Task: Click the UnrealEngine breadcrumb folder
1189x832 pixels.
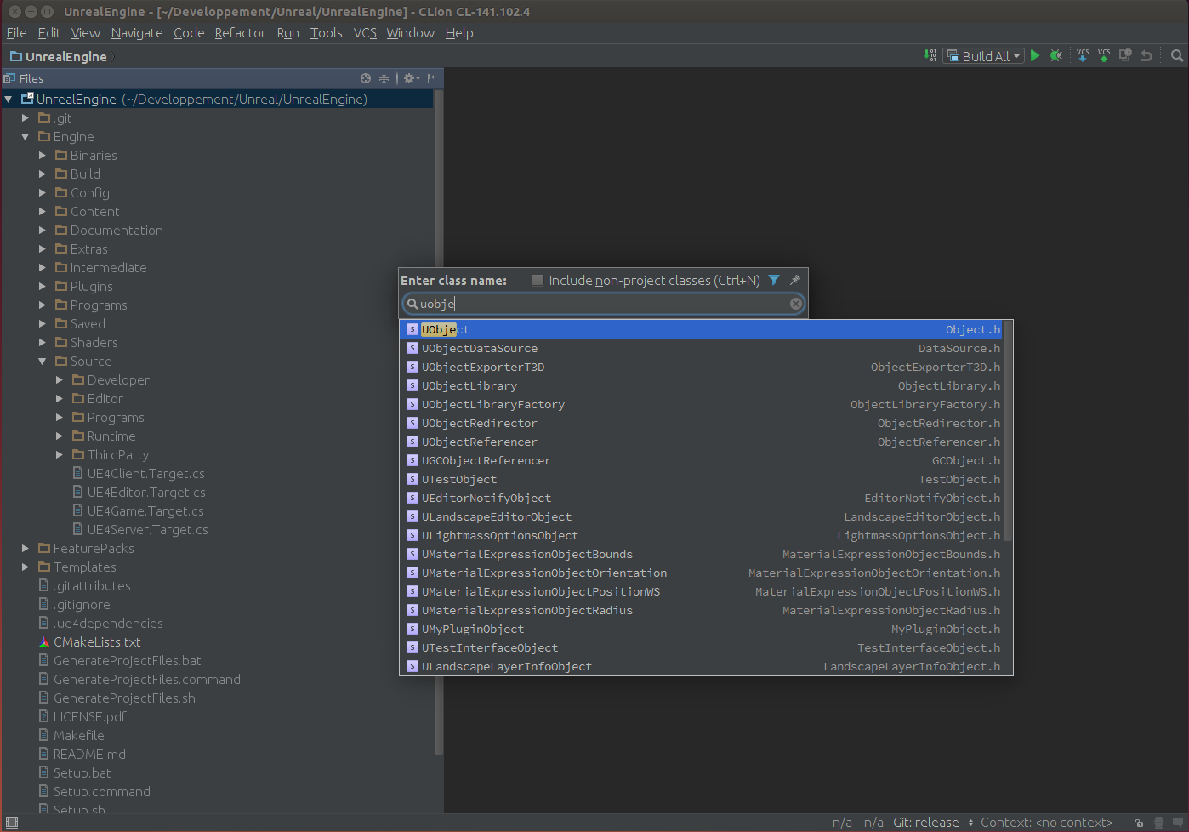Action: point(58,56)
